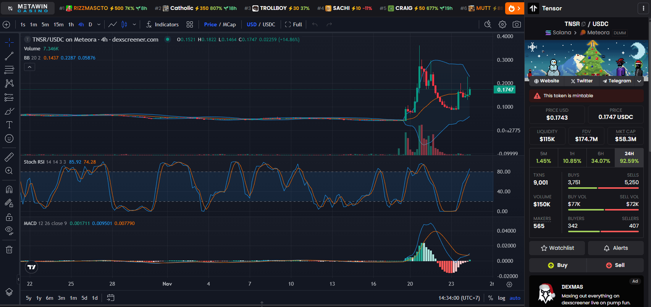Expand the chart style dropdown arrow
The width and height of the screenshot is (651, 307).
pyautogui.click(x=134, y=24)
